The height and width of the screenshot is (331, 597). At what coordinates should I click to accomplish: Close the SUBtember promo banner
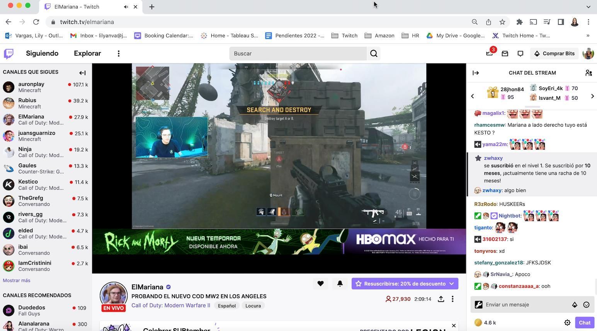pyautogui.click(x=454, y=326)
